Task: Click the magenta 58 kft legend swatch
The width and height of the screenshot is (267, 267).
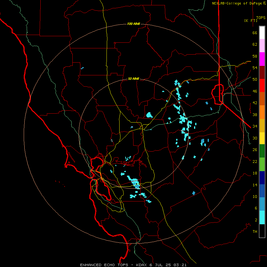Action: [x=262, y=59]
